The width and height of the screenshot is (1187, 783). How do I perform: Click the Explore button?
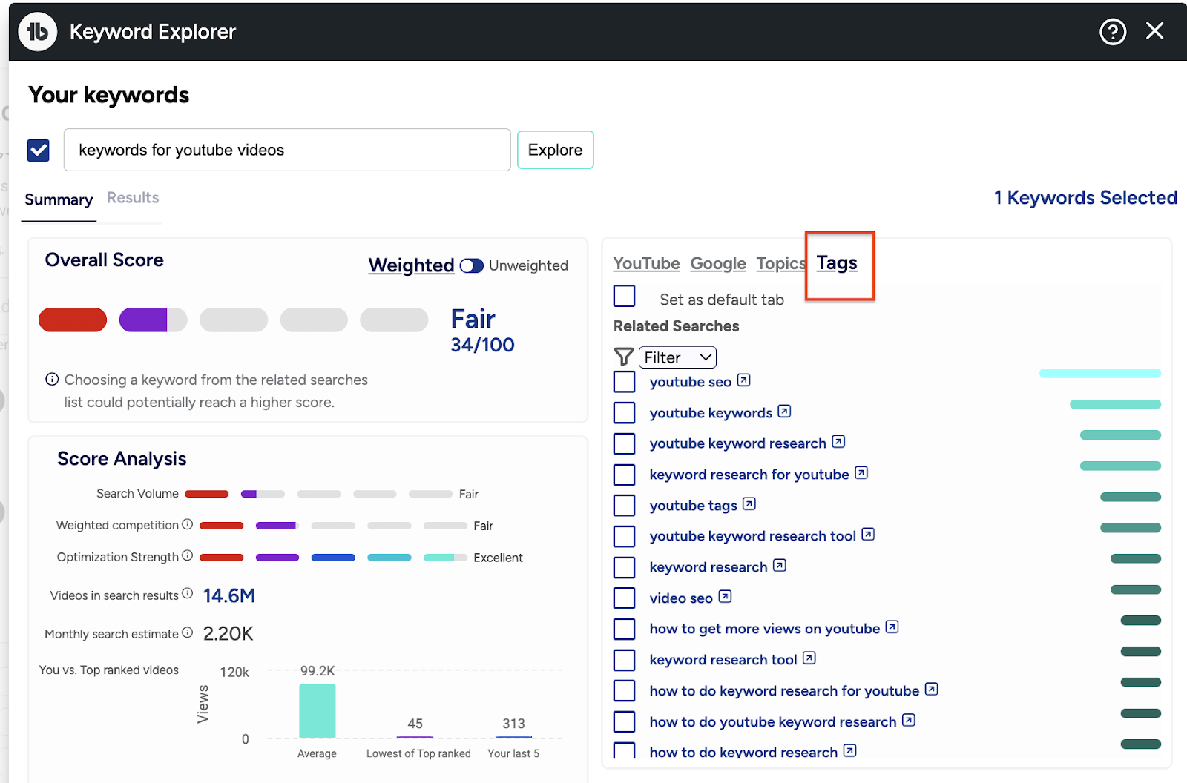click(555, 150)
